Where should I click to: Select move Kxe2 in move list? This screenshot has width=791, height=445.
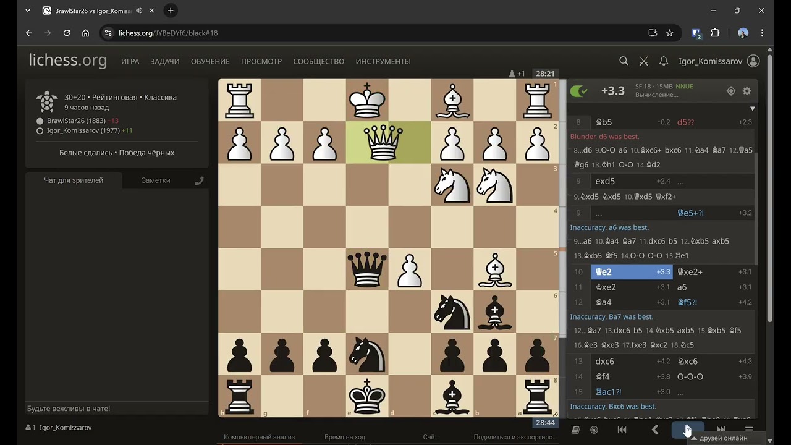(632, 287)
